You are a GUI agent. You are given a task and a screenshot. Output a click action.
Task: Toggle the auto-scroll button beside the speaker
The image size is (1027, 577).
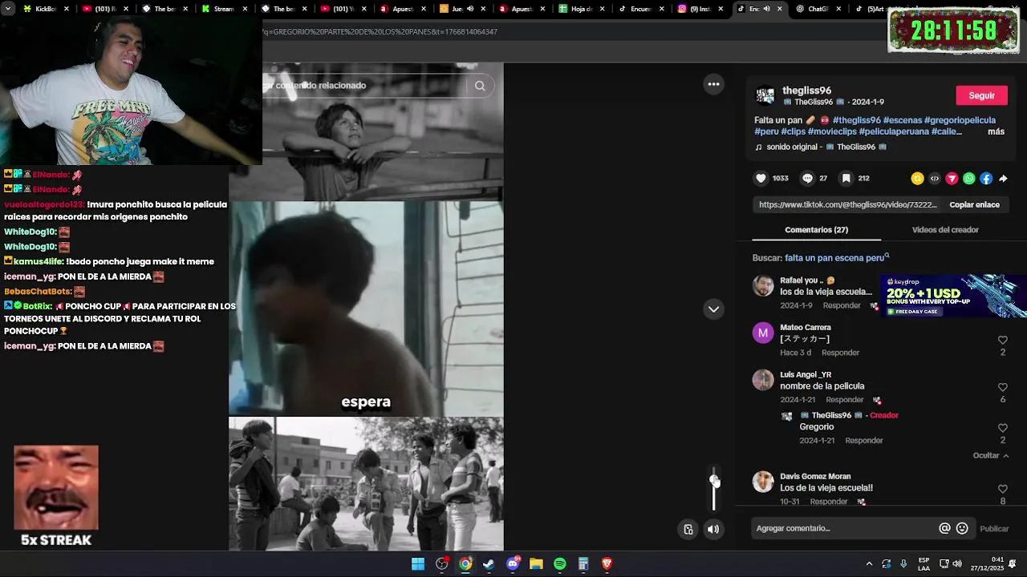[x=688, y=529]
